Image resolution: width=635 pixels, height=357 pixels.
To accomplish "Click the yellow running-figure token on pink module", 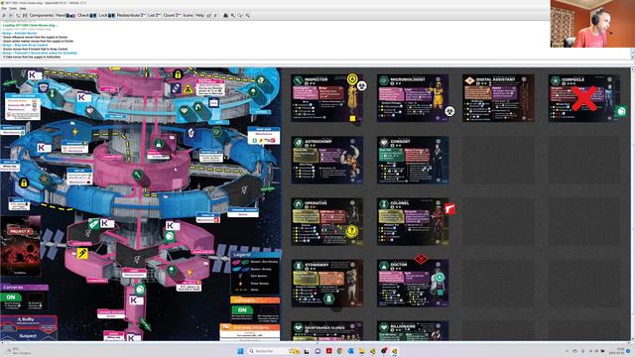I will (x=82, y=254).
